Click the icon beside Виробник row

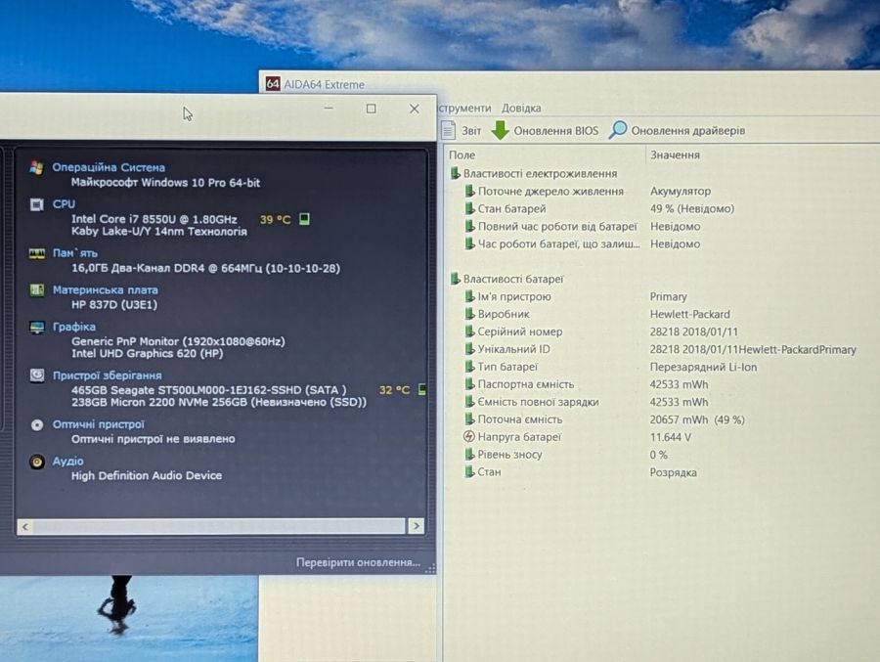point(469,314)
